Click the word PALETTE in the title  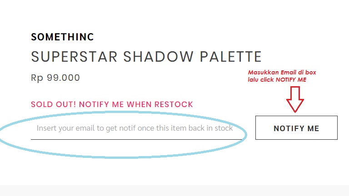[x=230, y=56]
